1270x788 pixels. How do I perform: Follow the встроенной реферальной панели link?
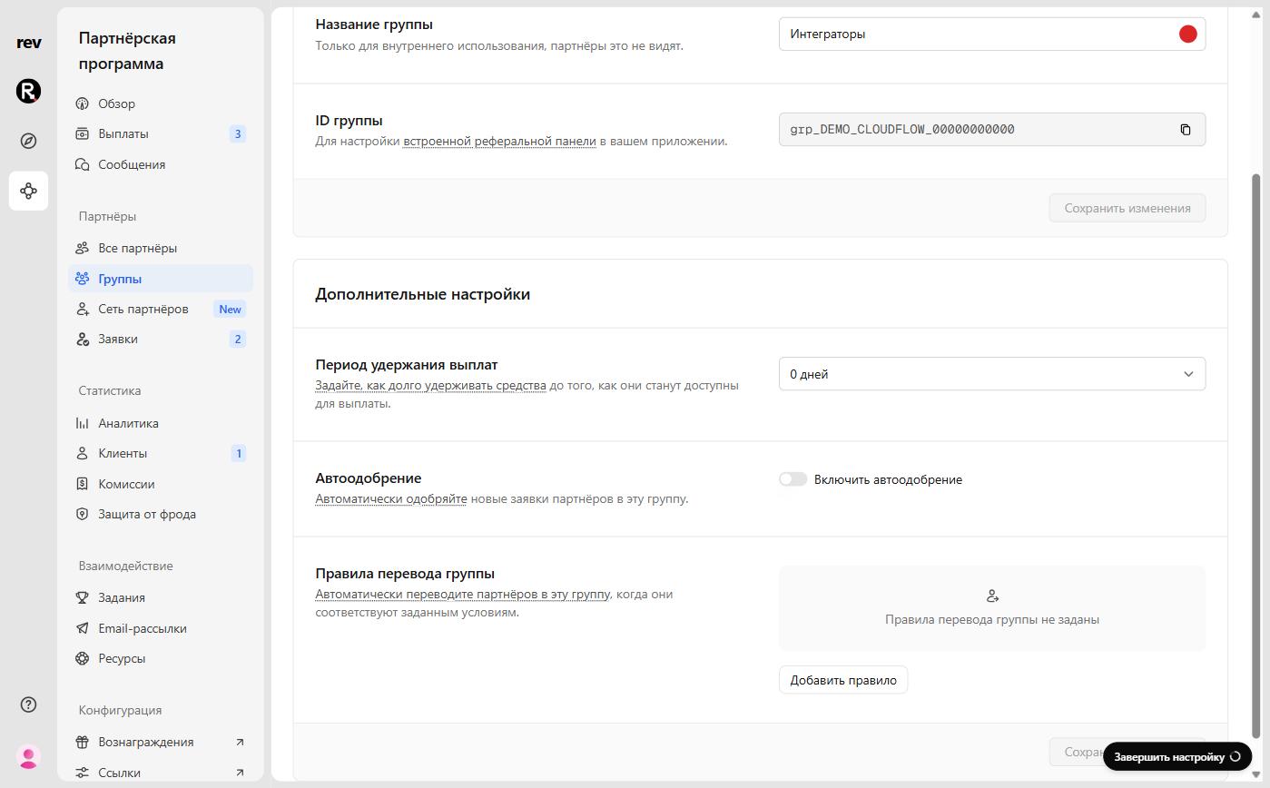tap(499, 141)
